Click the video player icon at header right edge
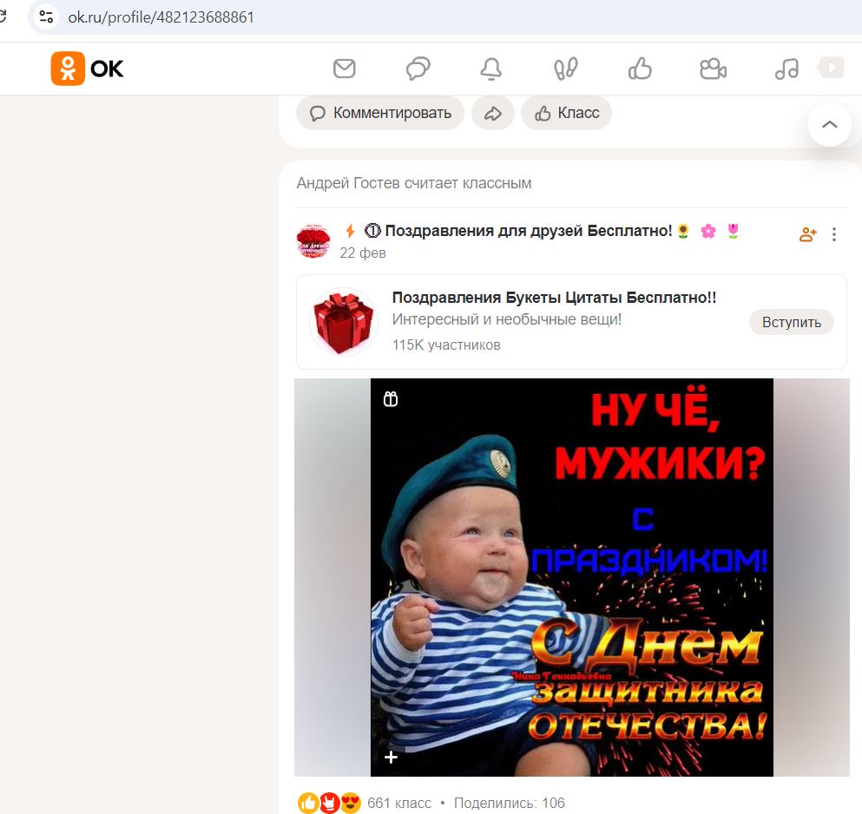862x814 pixels. (832, 68)
